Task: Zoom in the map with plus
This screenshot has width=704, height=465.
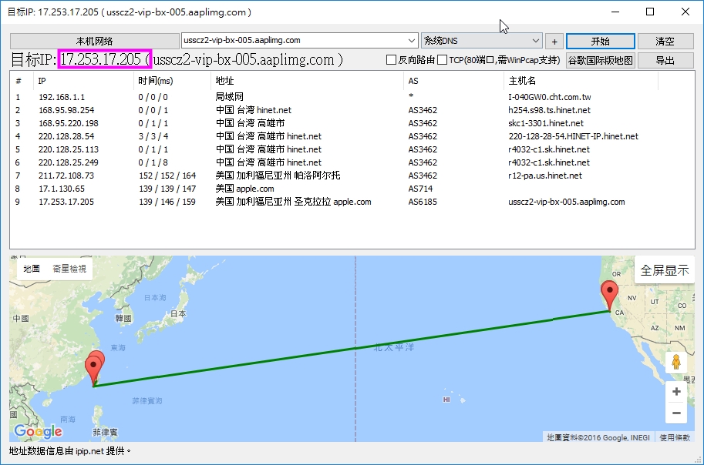Action: (676, 391)
